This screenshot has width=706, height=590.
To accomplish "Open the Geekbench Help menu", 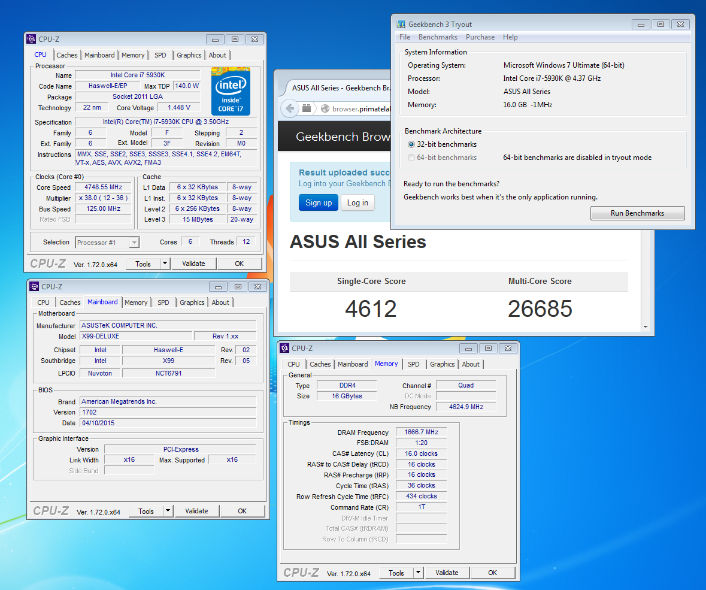I will coord(510,37).
